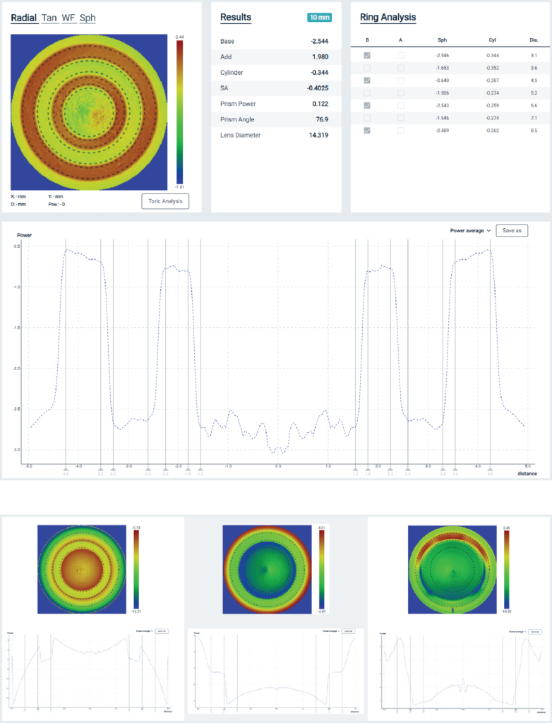Open bottom-left red-center lens map thumbnail
Image resolution: width=552 pixels, height=723 pixels.
(81, 569)
